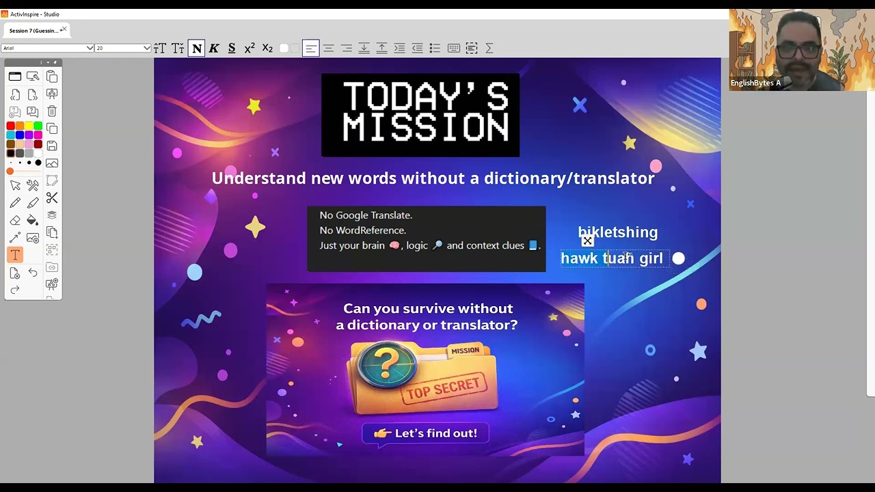The height and width of the screenshot is (492, 875).
Task: Increase the text size
Action: (160, 48)
